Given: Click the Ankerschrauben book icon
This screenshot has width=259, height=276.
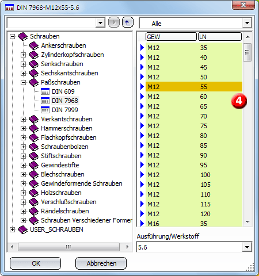Looking at the screenshot, I should (x=34, y=45).
